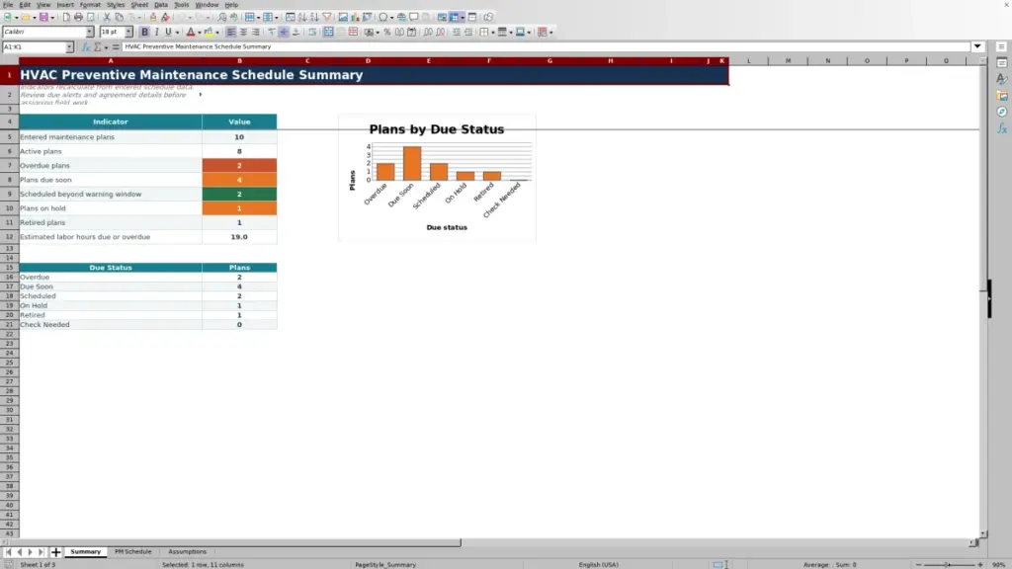This screenshot has width=1012, height=569.
Task: Open the sidebar Properties panel
Action: click(1002, 62)
